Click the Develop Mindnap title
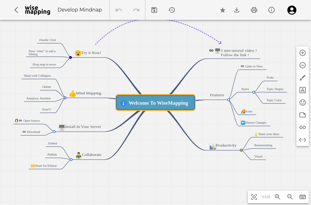The width and height of the screenshot is (311, 205). pyautogui.click(x=80, y=10)
